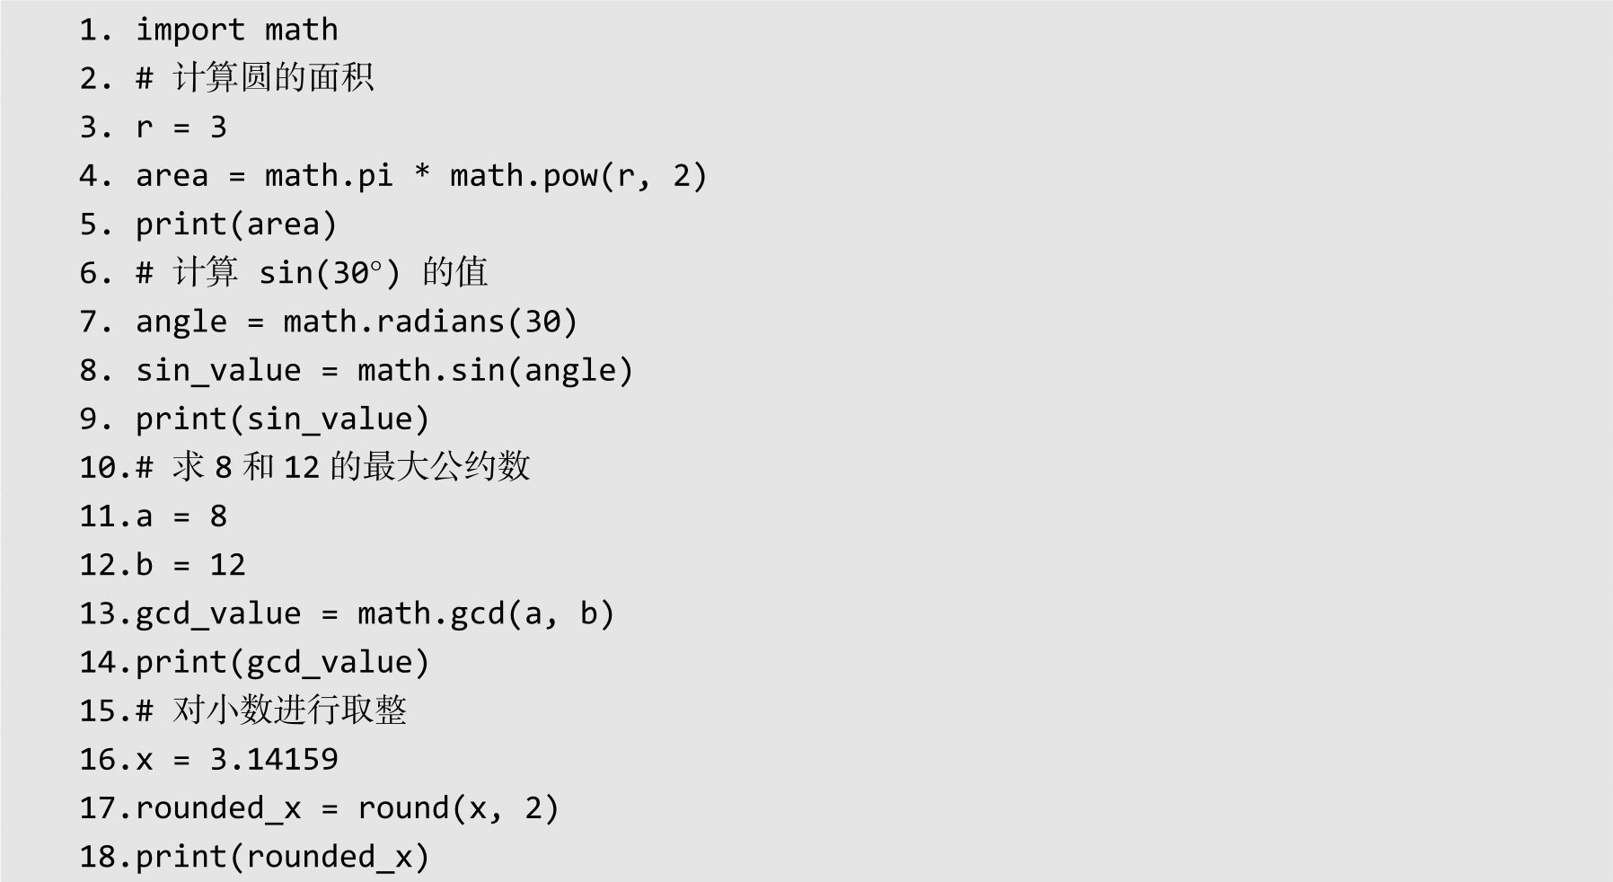Click 'math.gcd(a, b)' call
1613x882 pixels.
486,613
